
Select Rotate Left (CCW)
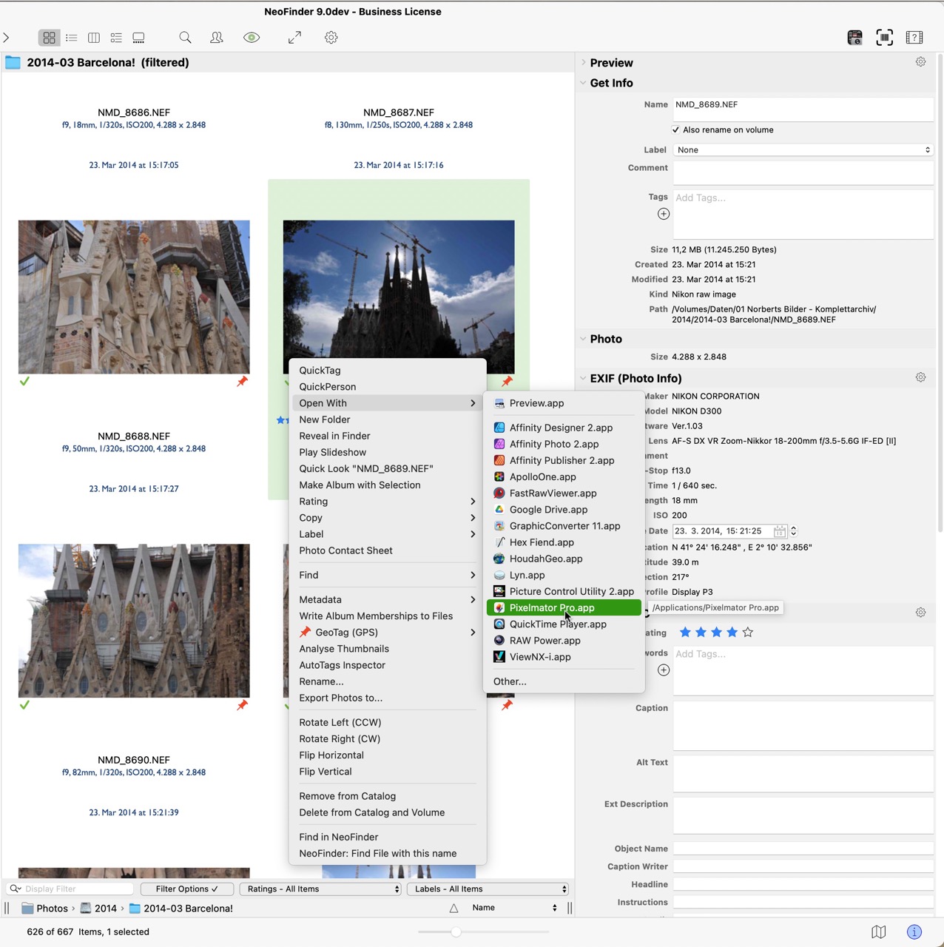click(387, 723)
